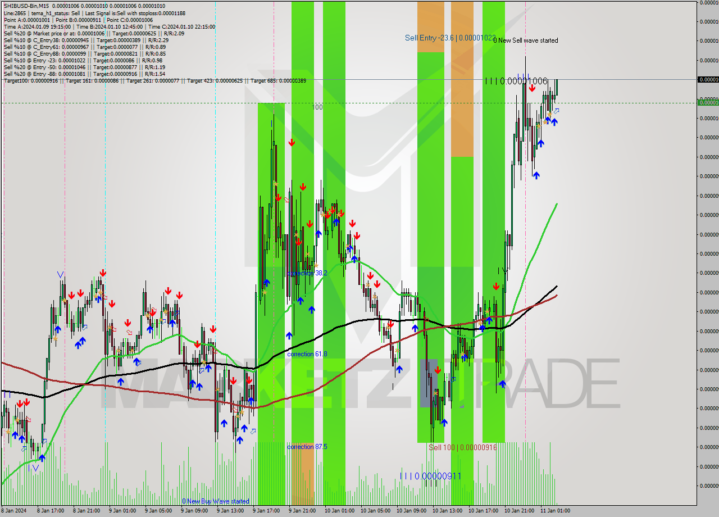The image size is (719, 517).
Task: Click the '10 Jan 01:00' time axis label
Action: (x=339, y=511)
